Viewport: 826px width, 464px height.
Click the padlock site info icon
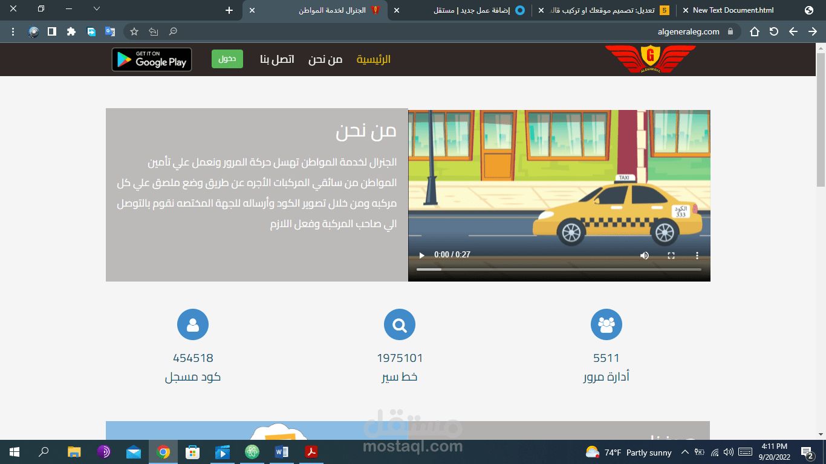730,31
